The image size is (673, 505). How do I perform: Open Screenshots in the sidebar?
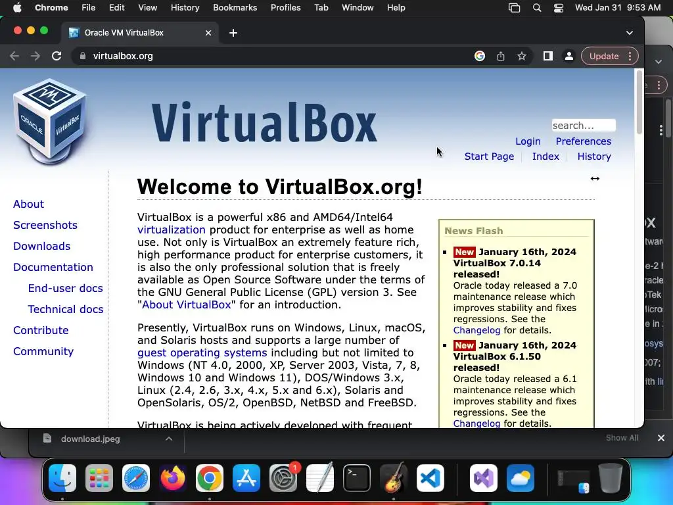(x=45, y=225)
